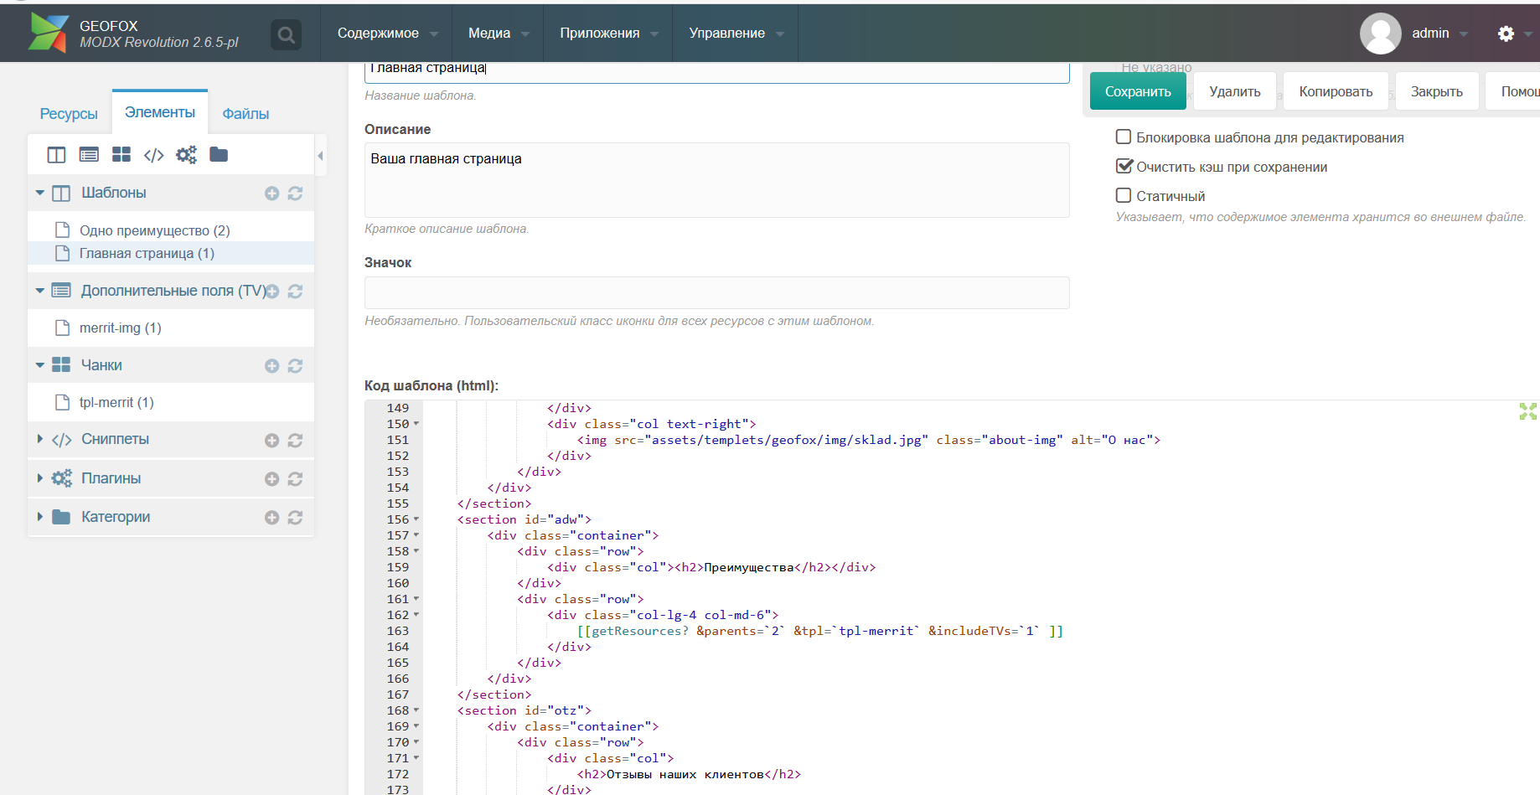This screenshot has width=1540, height=795.
Task: Enable Блокировка шаблона для редактирования checkbox
Action: click(1124, 137)
